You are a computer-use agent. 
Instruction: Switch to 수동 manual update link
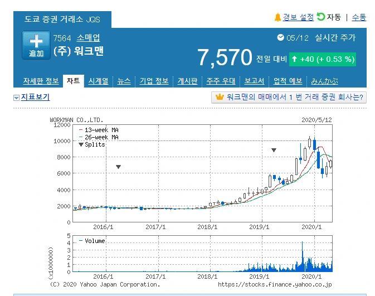pyautogui.click(x=359, y=17)
